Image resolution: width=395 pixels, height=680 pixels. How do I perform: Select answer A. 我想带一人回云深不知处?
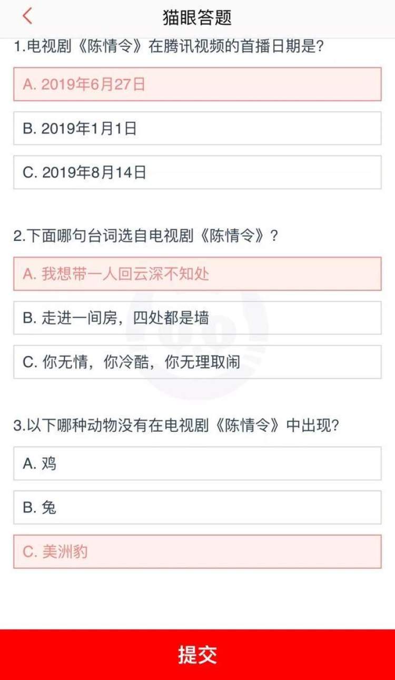pyautogui.click(x=197, y=274)
